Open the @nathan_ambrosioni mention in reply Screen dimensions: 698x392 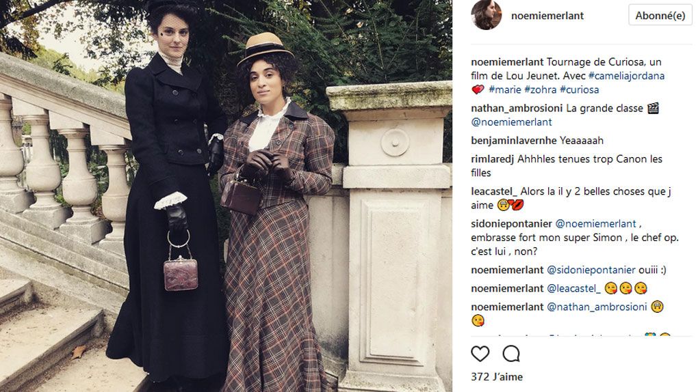597,307
